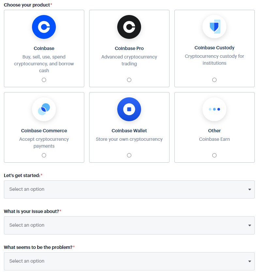This screenshot has height=276, width=258.
Task: Click the Coinbase Custody shield icon
Action: coord(214,27)
